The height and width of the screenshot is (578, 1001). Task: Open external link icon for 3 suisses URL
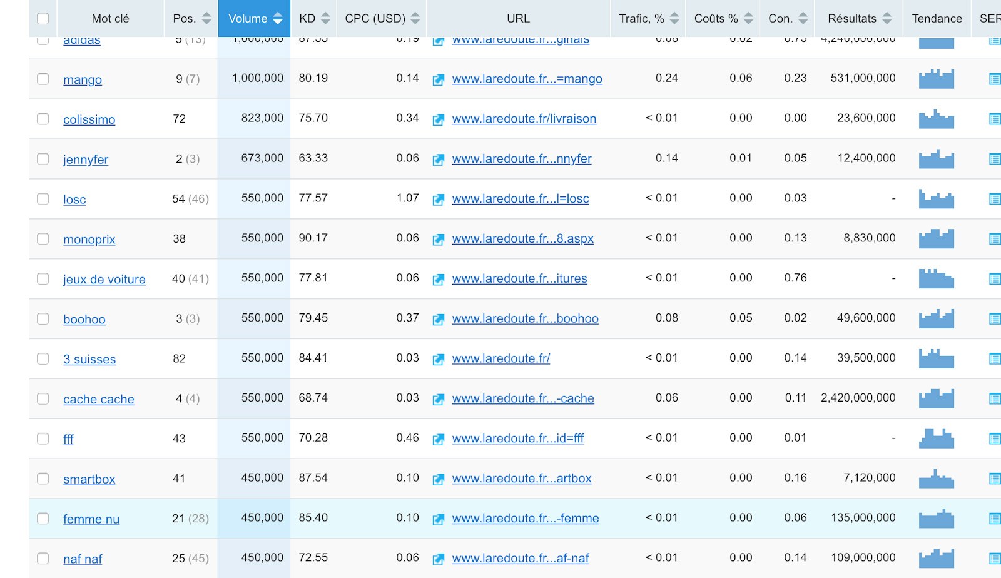[x=439, y=360]
